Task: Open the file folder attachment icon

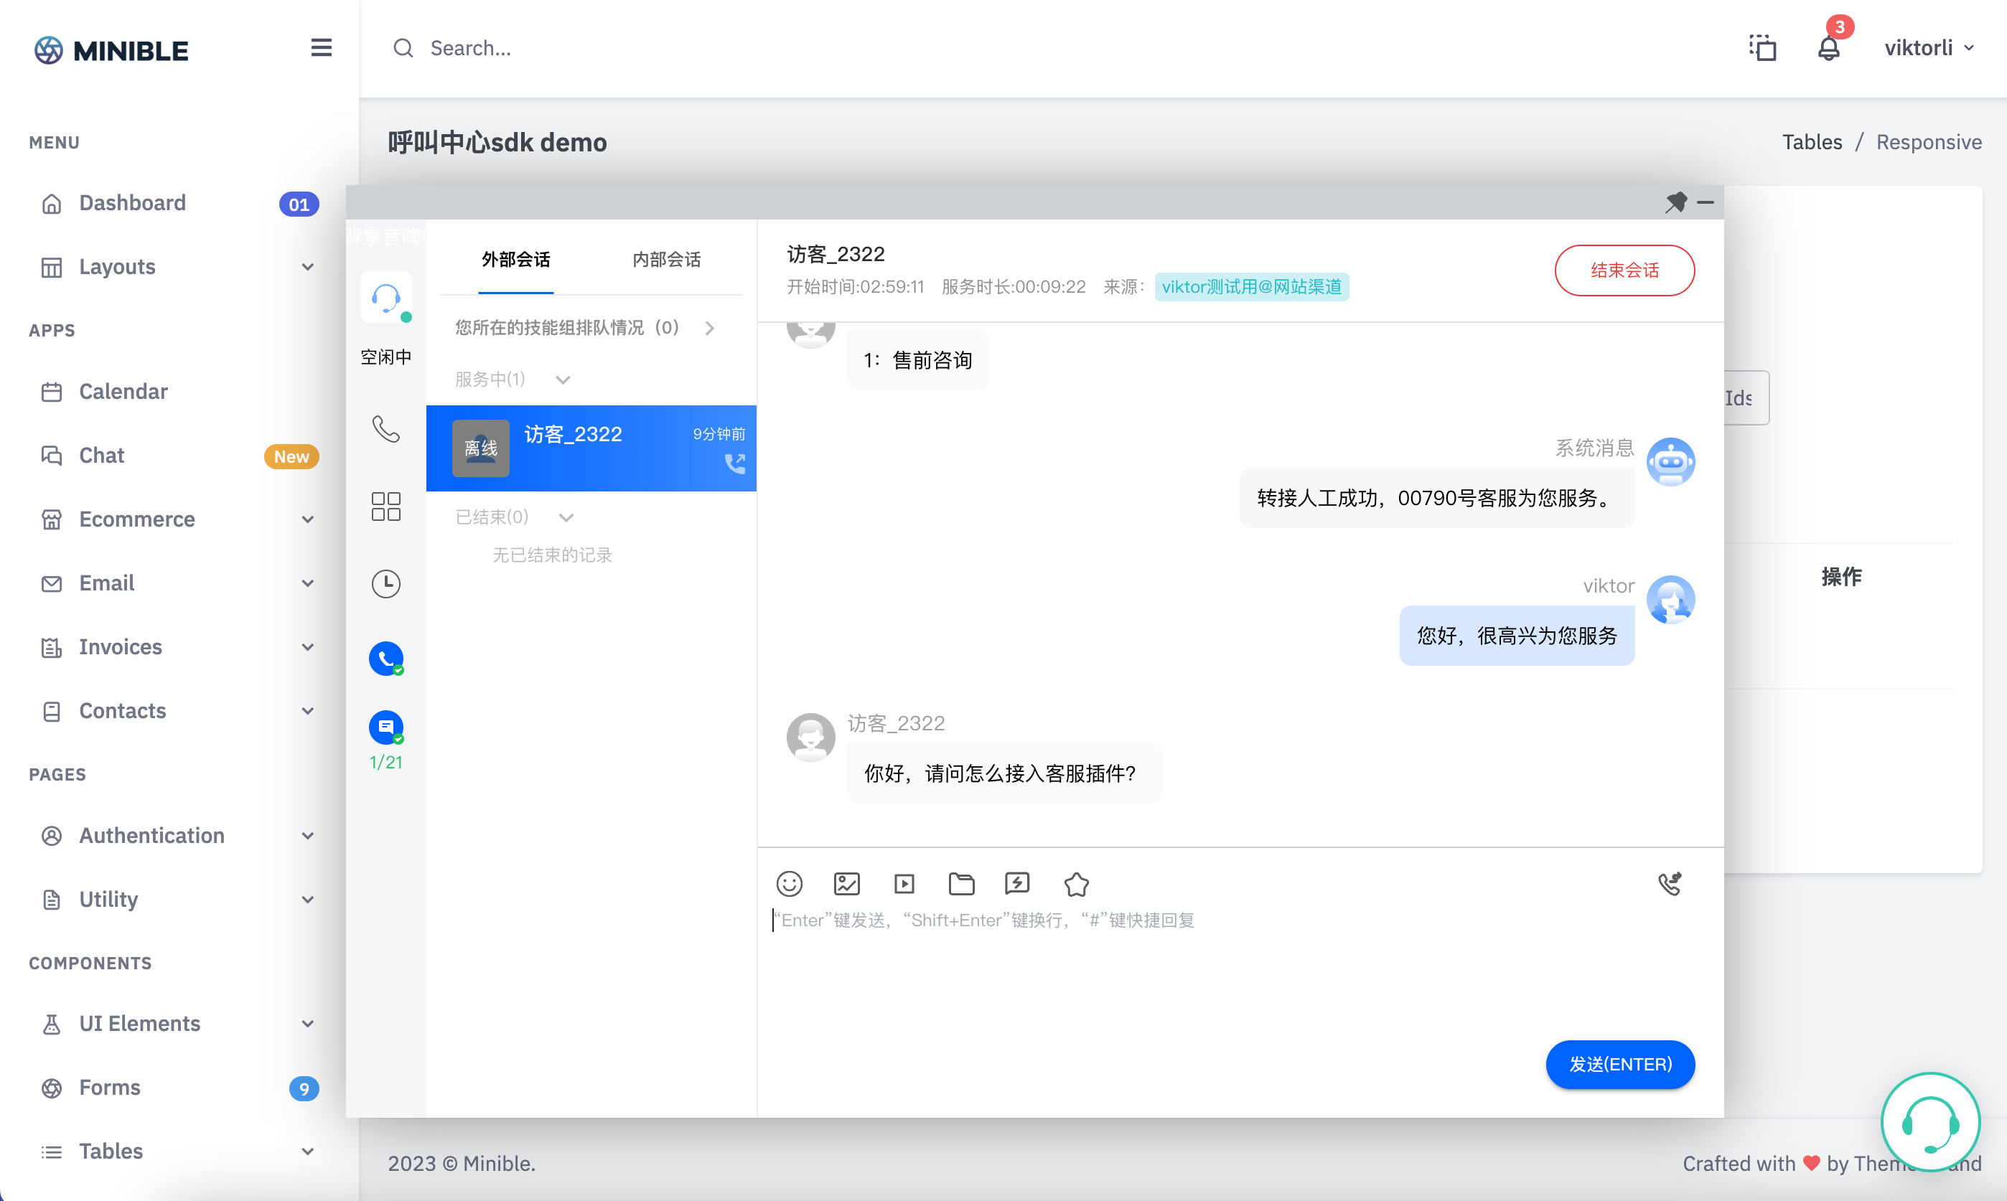Action: coord(961,883)
